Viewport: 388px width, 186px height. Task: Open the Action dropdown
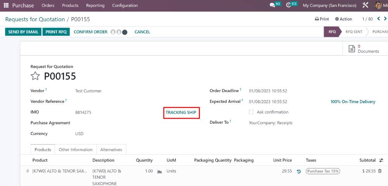(343, 19)
